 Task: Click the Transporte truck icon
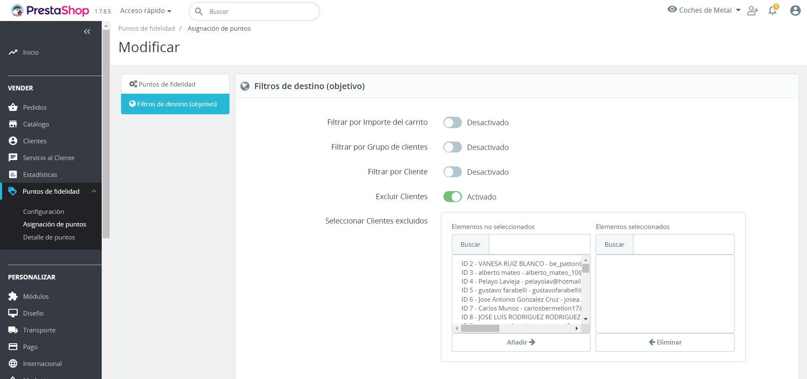pyautogui.click(x=13, y=330)
